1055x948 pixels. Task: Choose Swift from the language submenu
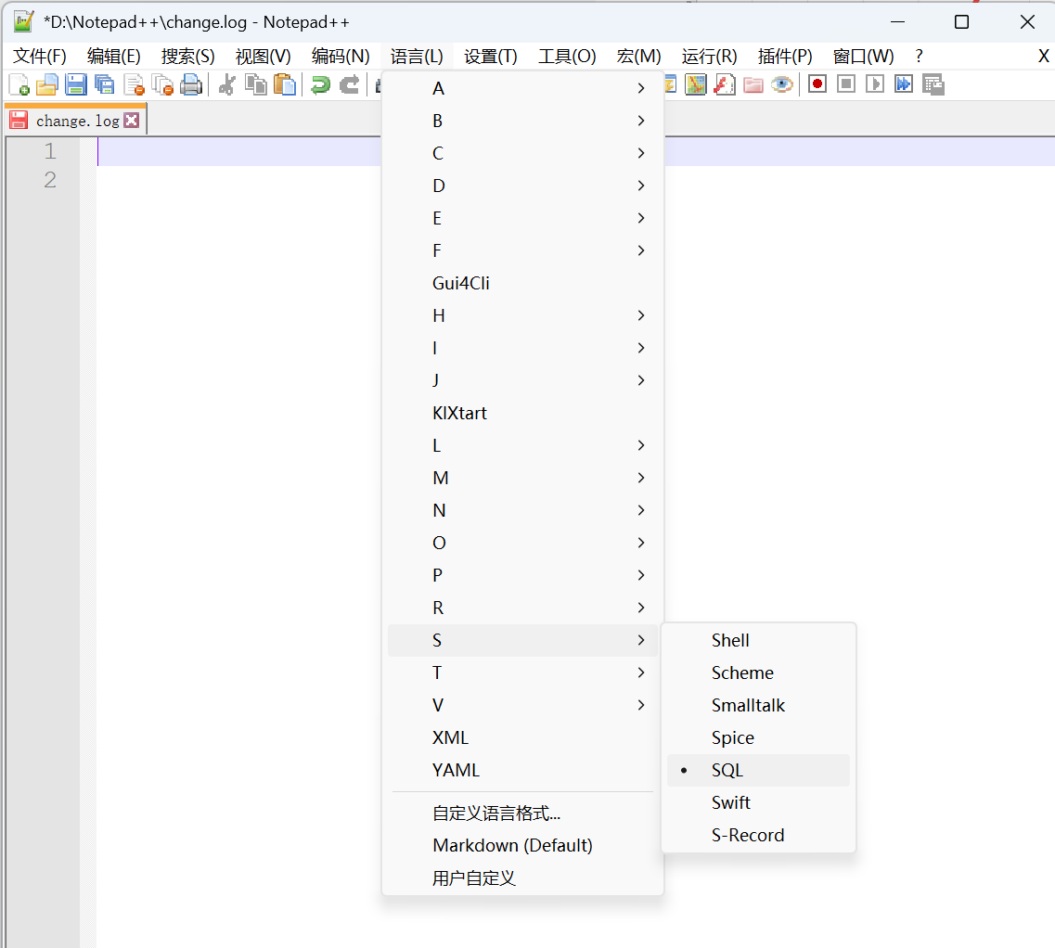coord(731,802)
